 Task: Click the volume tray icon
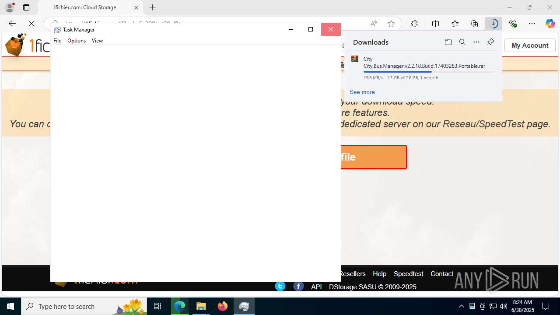(504, 306)
